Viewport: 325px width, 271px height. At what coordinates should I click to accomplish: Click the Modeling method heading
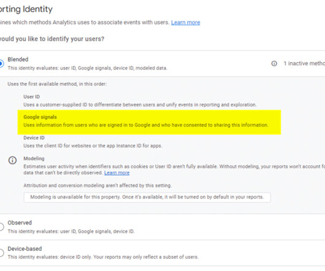(x=34, y=159)
